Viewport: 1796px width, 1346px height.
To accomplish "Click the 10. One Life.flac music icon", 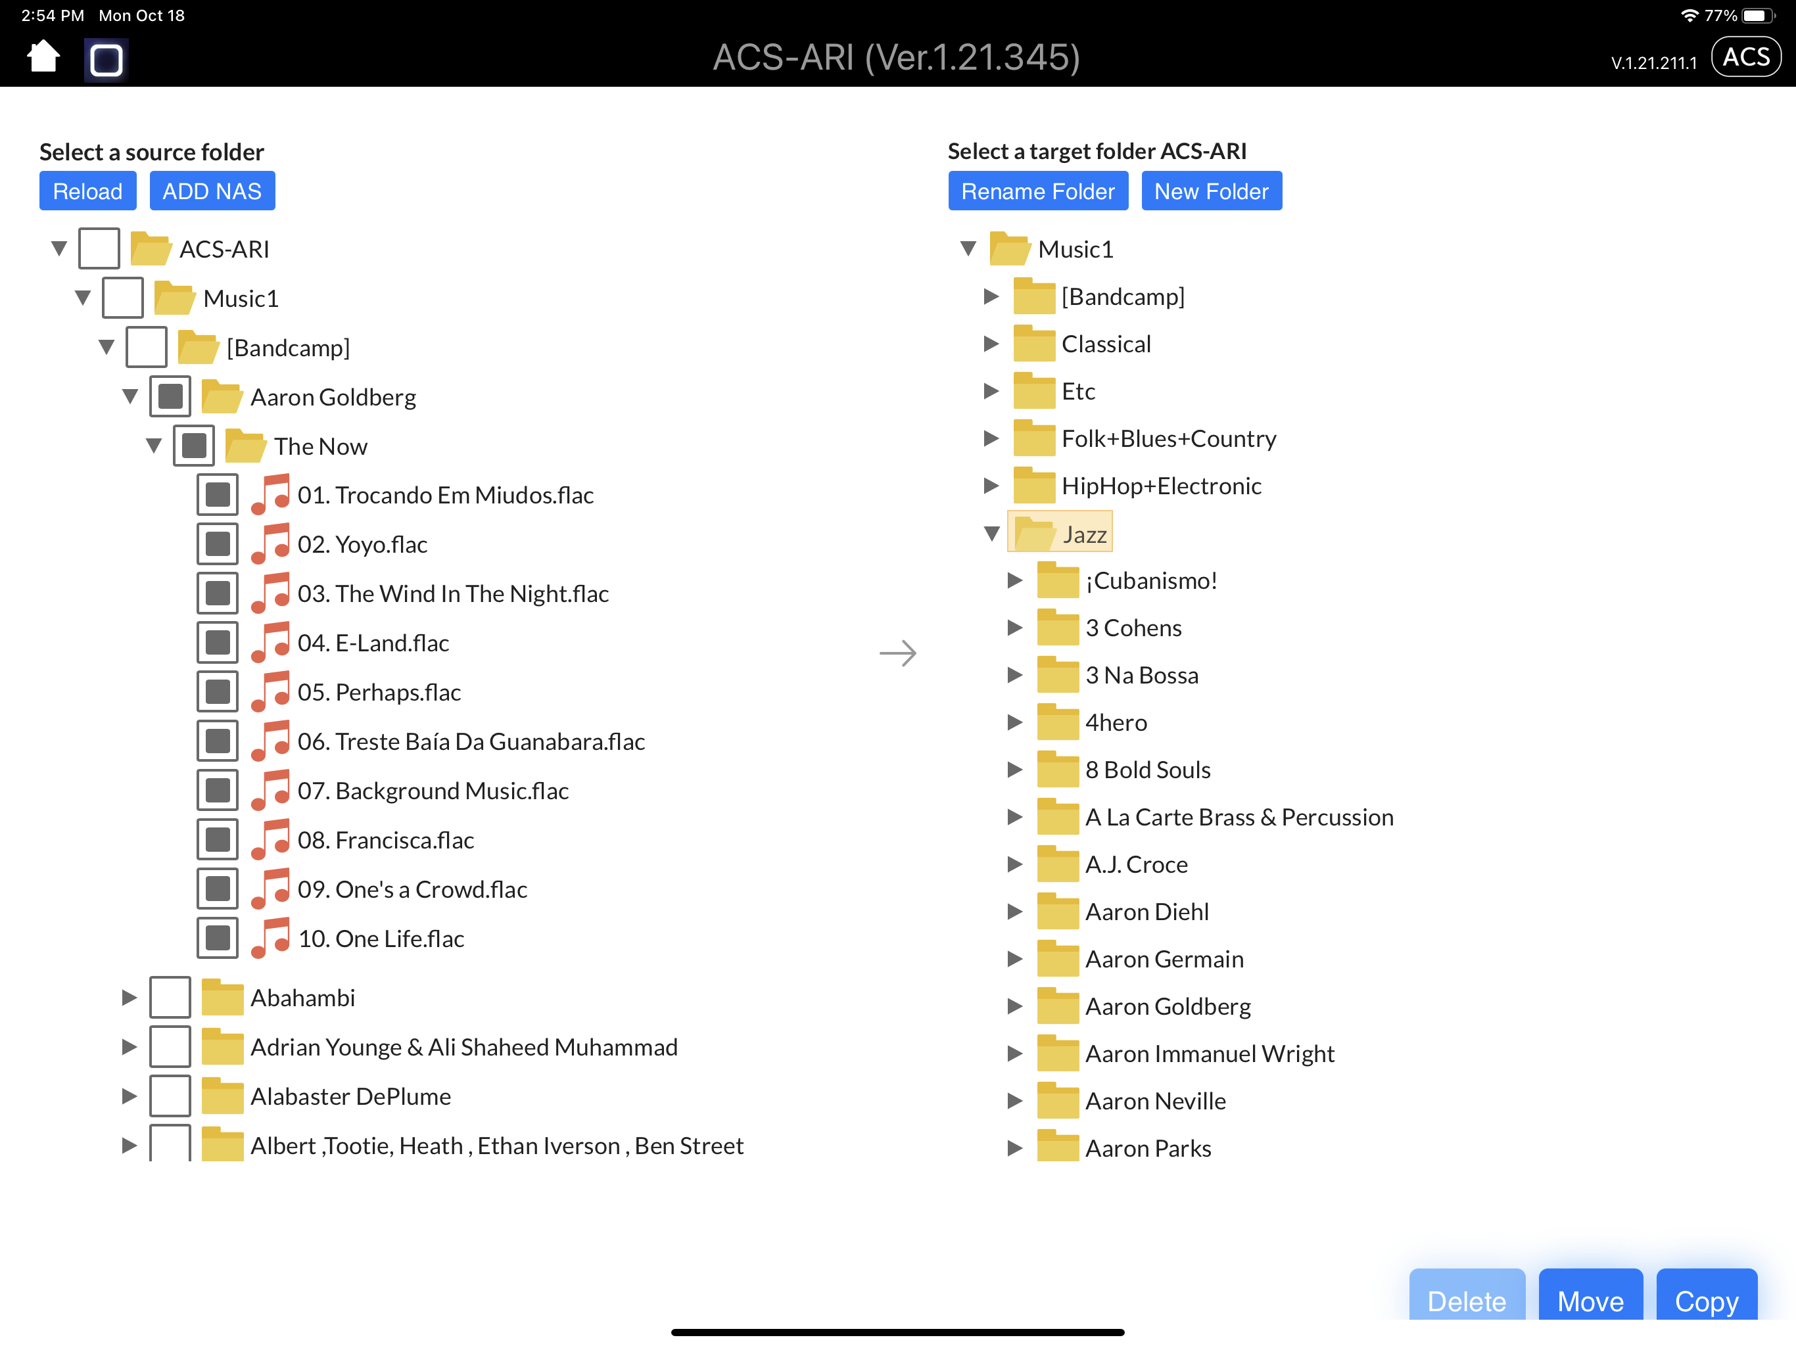I will [x=270, y=939].
